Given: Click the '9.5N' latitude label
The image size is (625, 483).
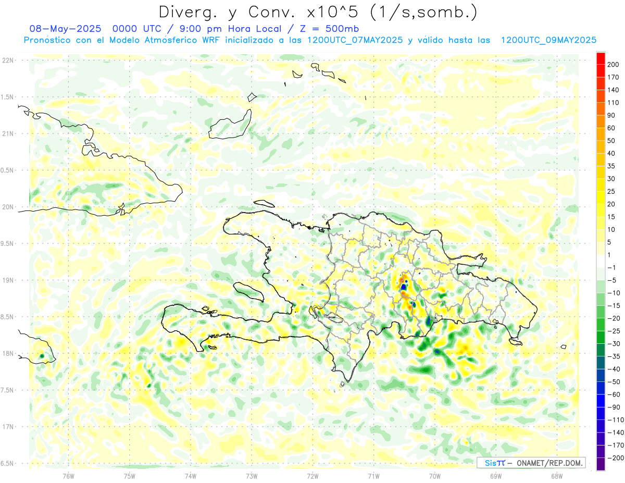Looking at the screenshot, I should tap(8, 243).
